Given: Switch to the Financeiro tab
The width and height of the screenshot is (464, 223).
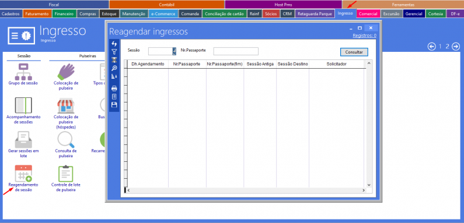Looking at the screenshot, I should tap(64, 13).
